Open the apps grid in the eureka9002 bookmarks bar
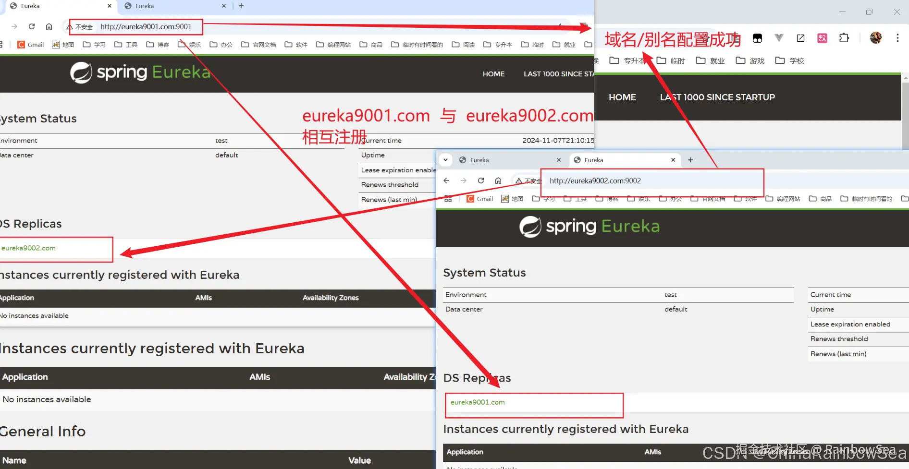This screenshot has width=909, height=469. (x=448, y=199)
